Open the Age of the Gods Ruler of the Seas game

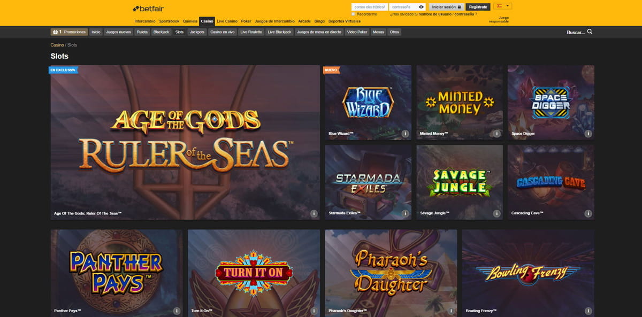(x=185, y=142)
